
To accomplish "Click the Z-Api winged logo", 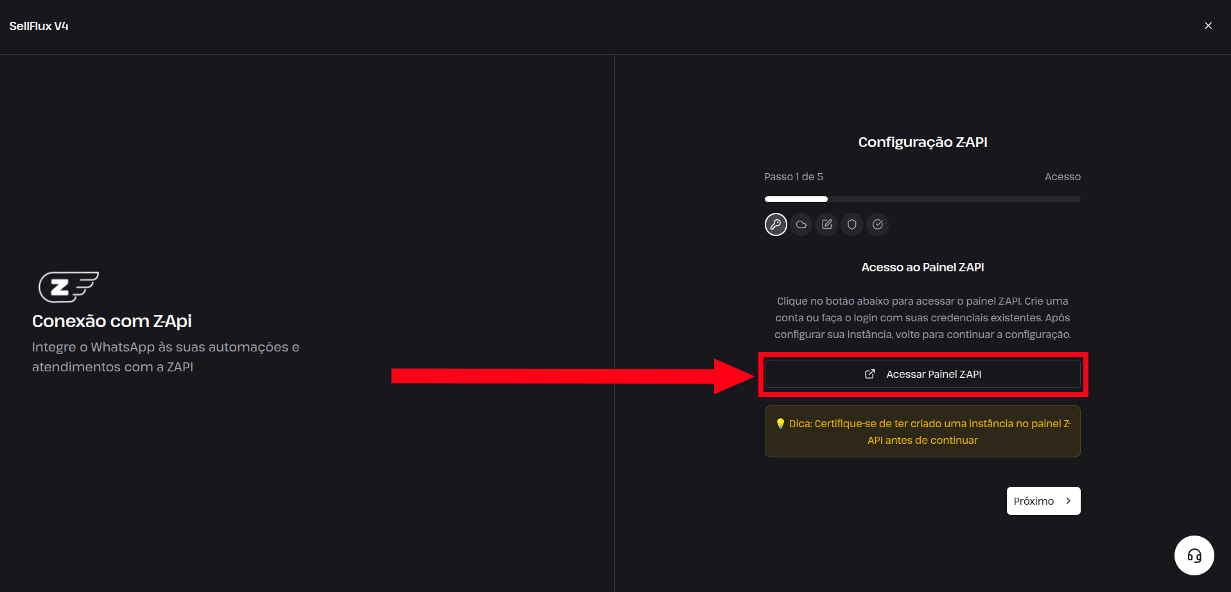I will [x=69, y=287].
